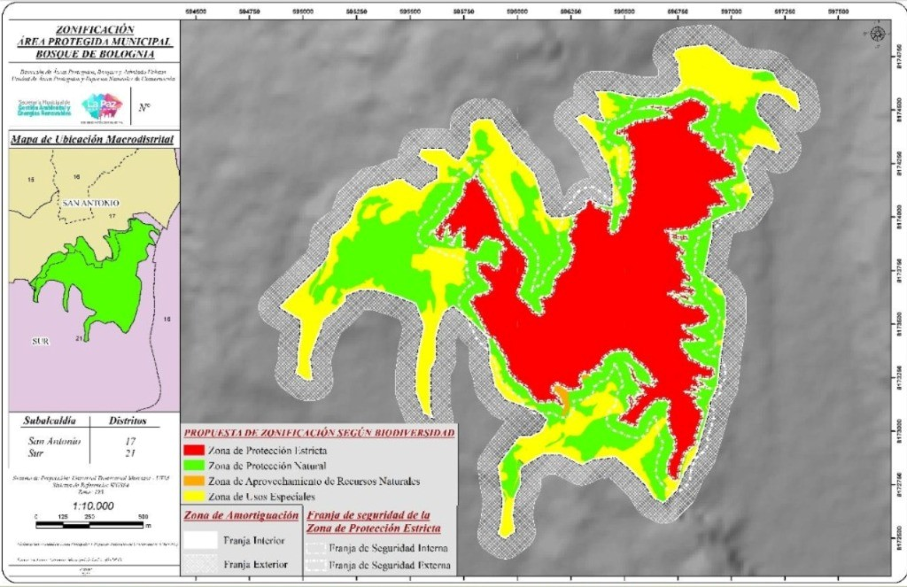Click the hatched Franja Exterior legend box
This screenshot has width=907, height=587.
point(201,563)
